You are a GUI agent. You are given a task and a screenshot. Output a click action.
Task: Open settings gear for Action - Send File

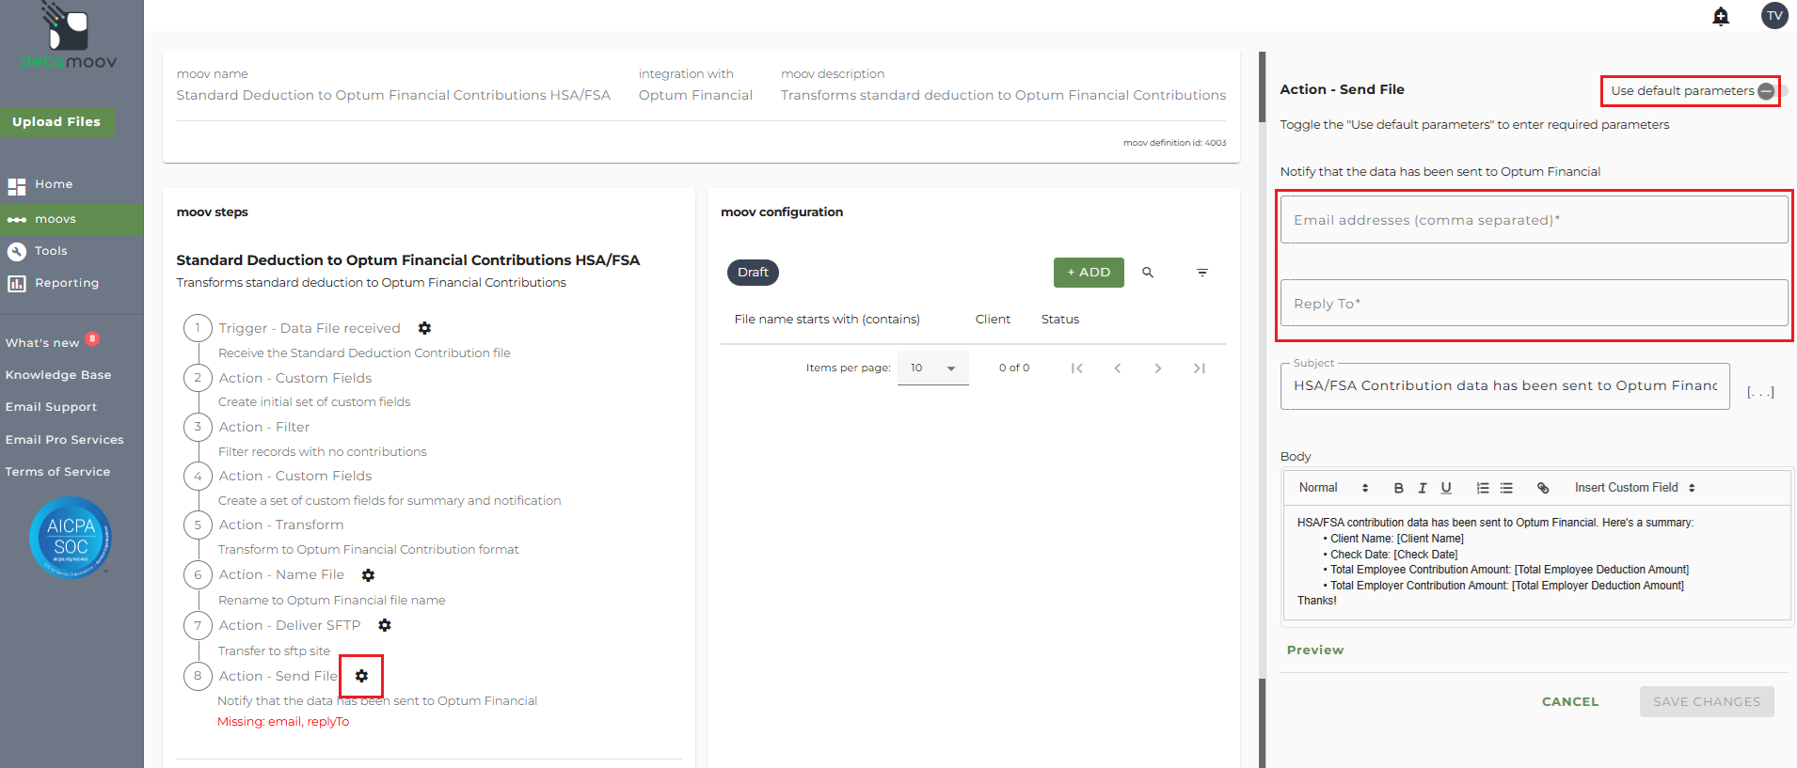coord(361,676)
